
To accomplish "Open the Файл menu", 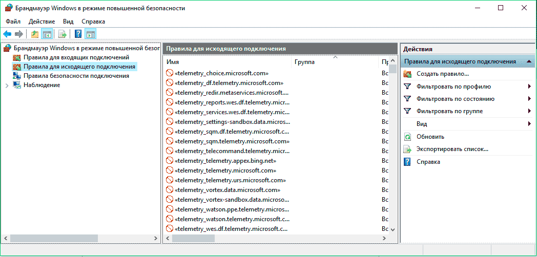I will point(13,21).
